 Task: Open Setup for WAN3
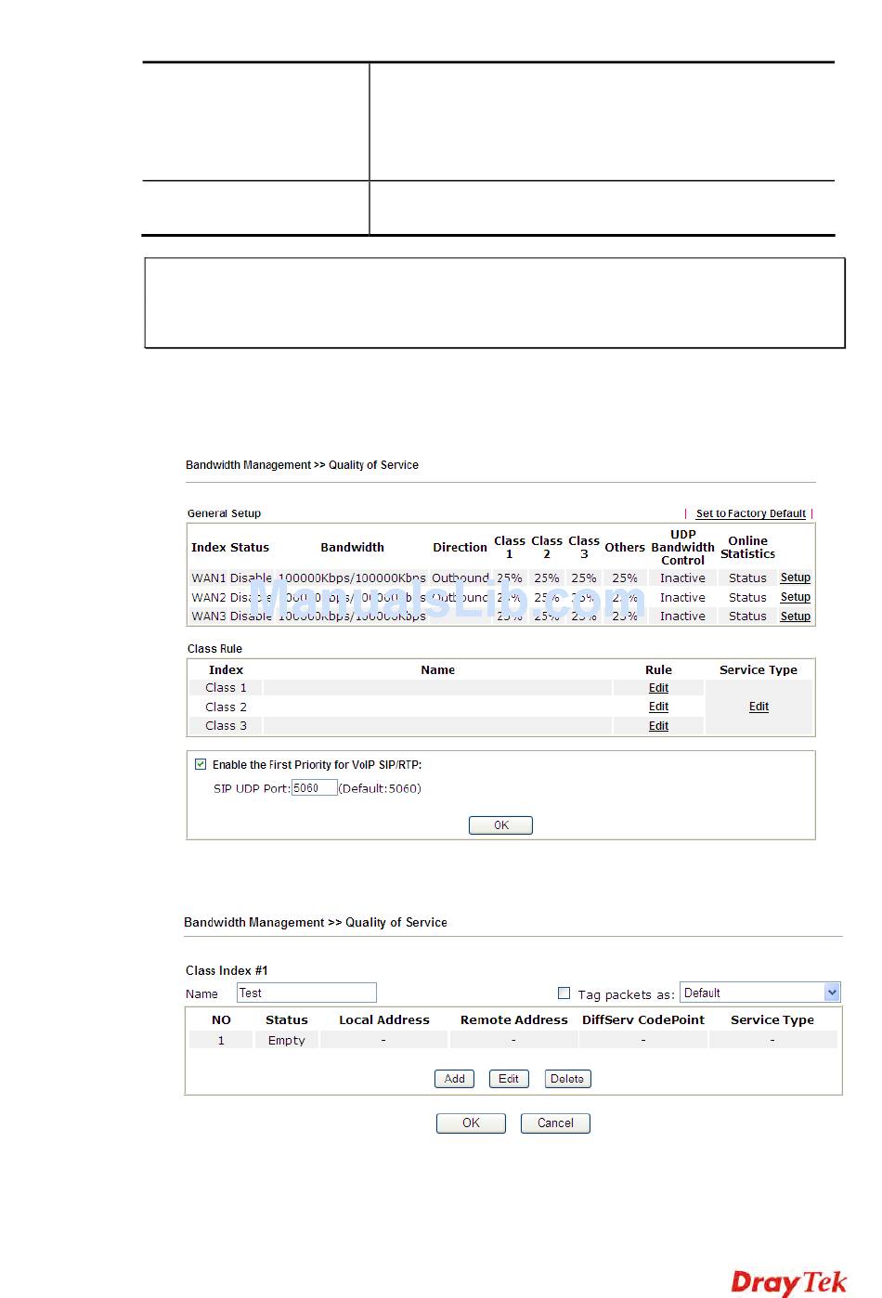click(795, 617)
